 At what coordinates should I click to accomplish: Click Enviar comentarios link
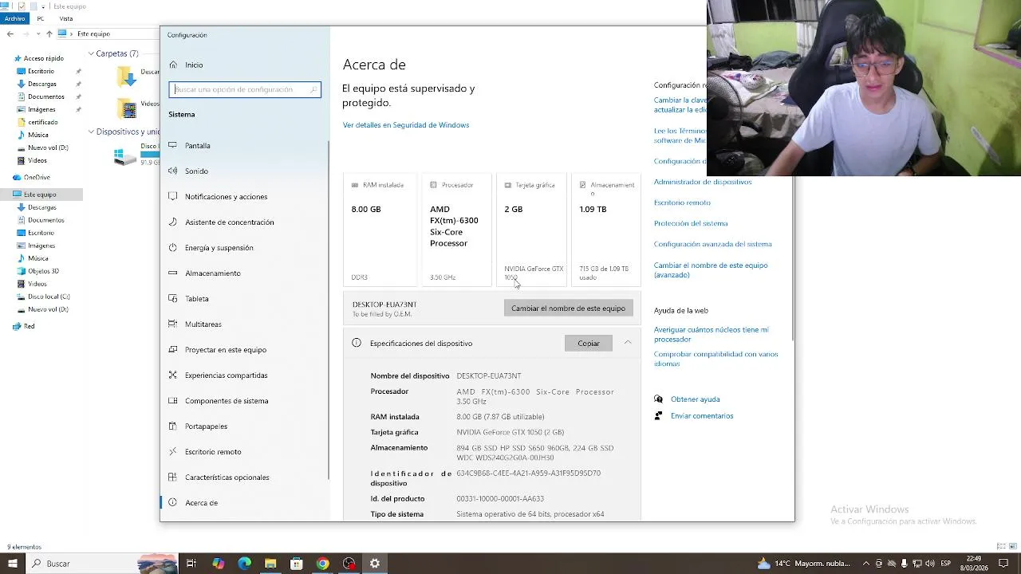(702, 416)
